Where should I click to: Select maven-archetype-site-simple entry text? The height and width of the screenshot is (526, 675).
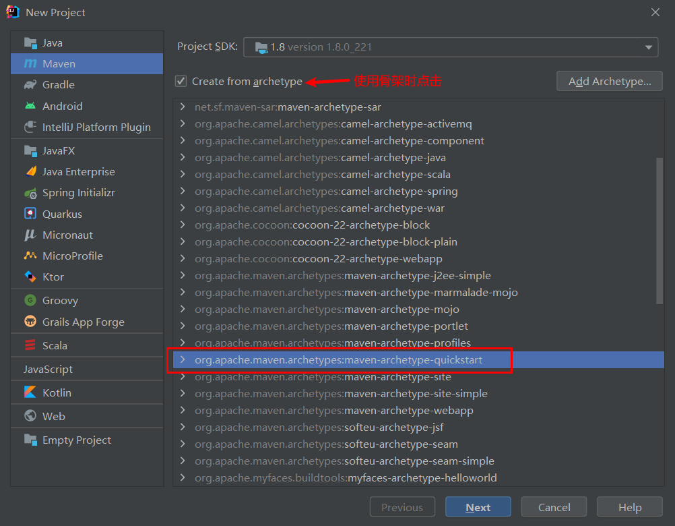click(341, 393)
